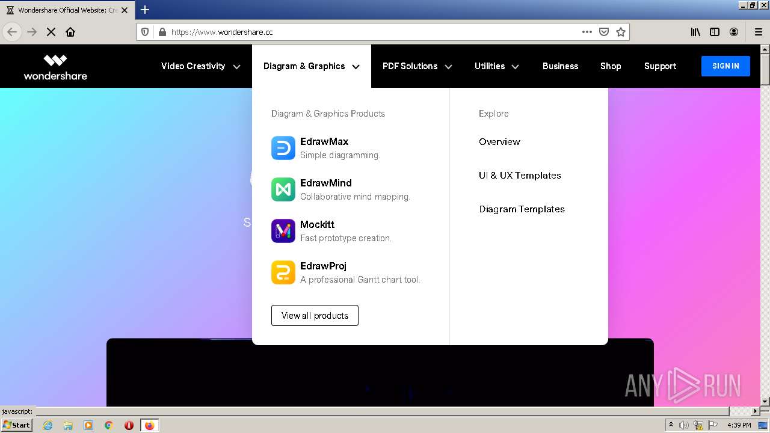Expand Video Creativity menu chevron
The width and height of the screenshot is (770, 433).
[x=236, y=67]
